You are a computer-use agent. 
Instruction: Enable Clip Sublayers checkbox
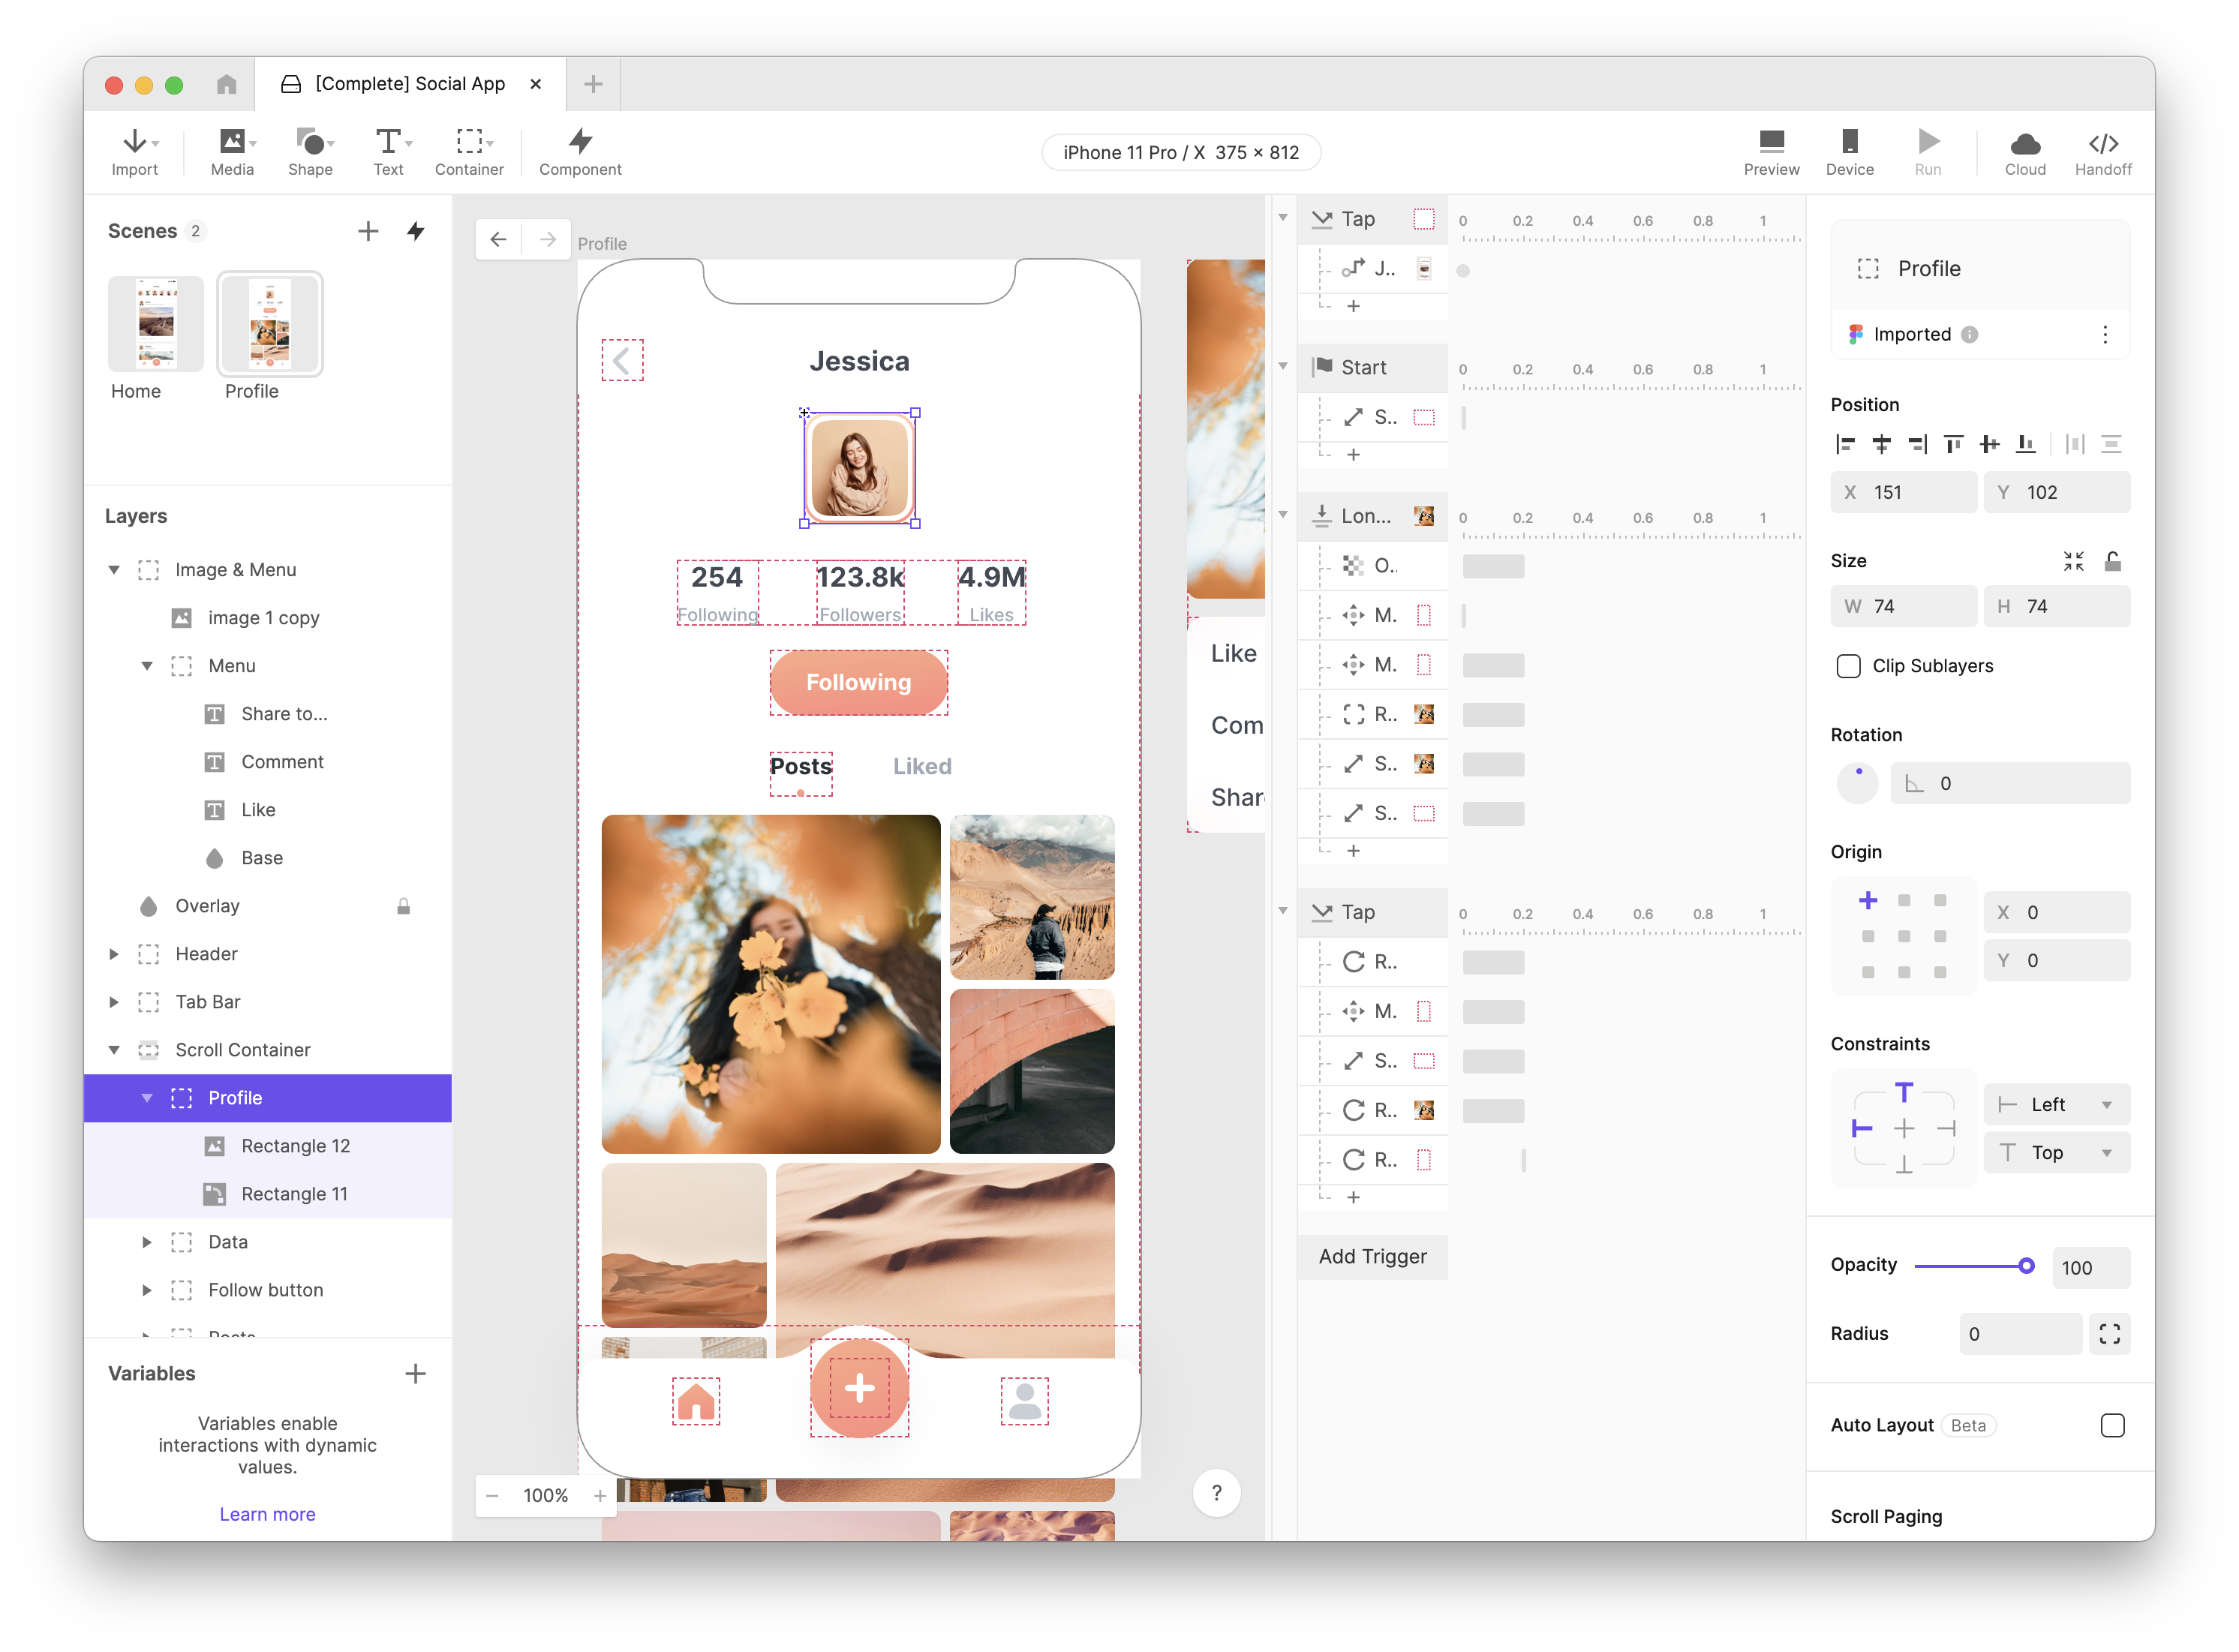pyautogui.click(x=1848, y=666)
